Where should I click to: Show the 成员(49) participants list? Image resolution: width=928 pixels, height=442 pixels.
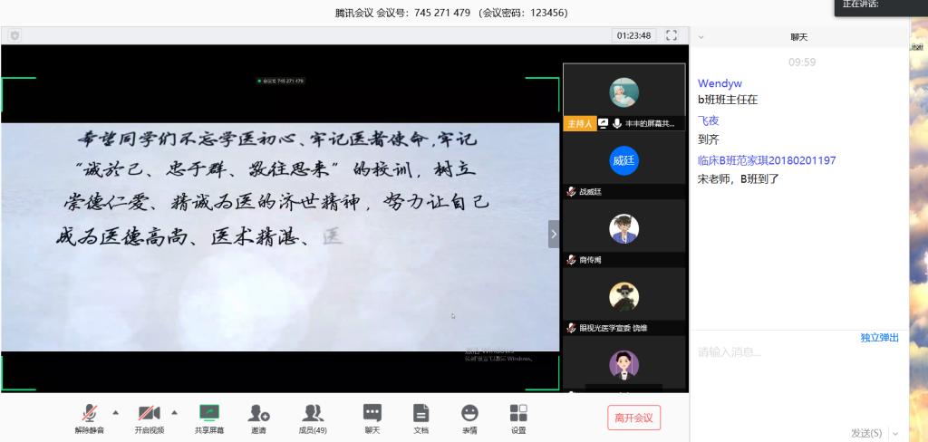313,414
